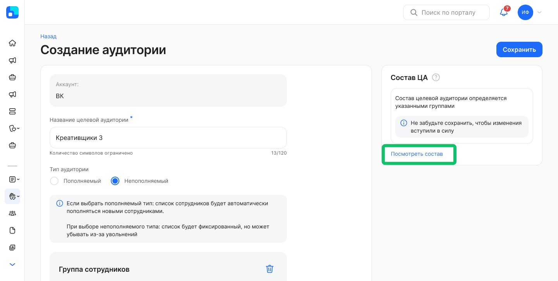Open the people group sidebar icon
This screenshot has height=281, width=558.
click(x=12, y=213)
